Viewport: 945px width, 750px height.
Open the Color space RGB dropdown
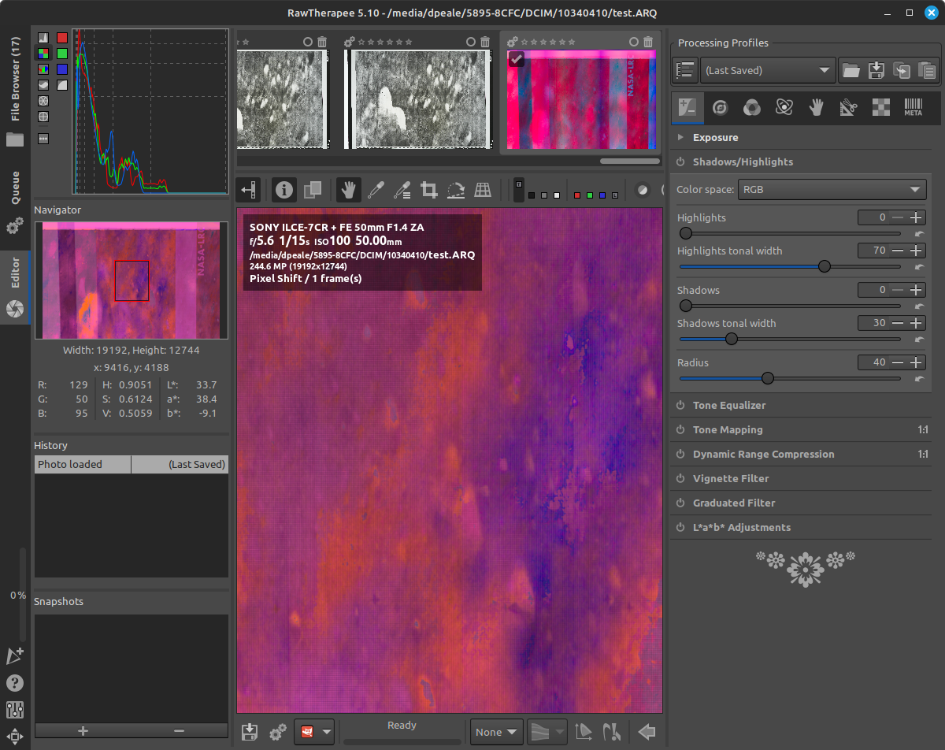click(x=832, y=190)
